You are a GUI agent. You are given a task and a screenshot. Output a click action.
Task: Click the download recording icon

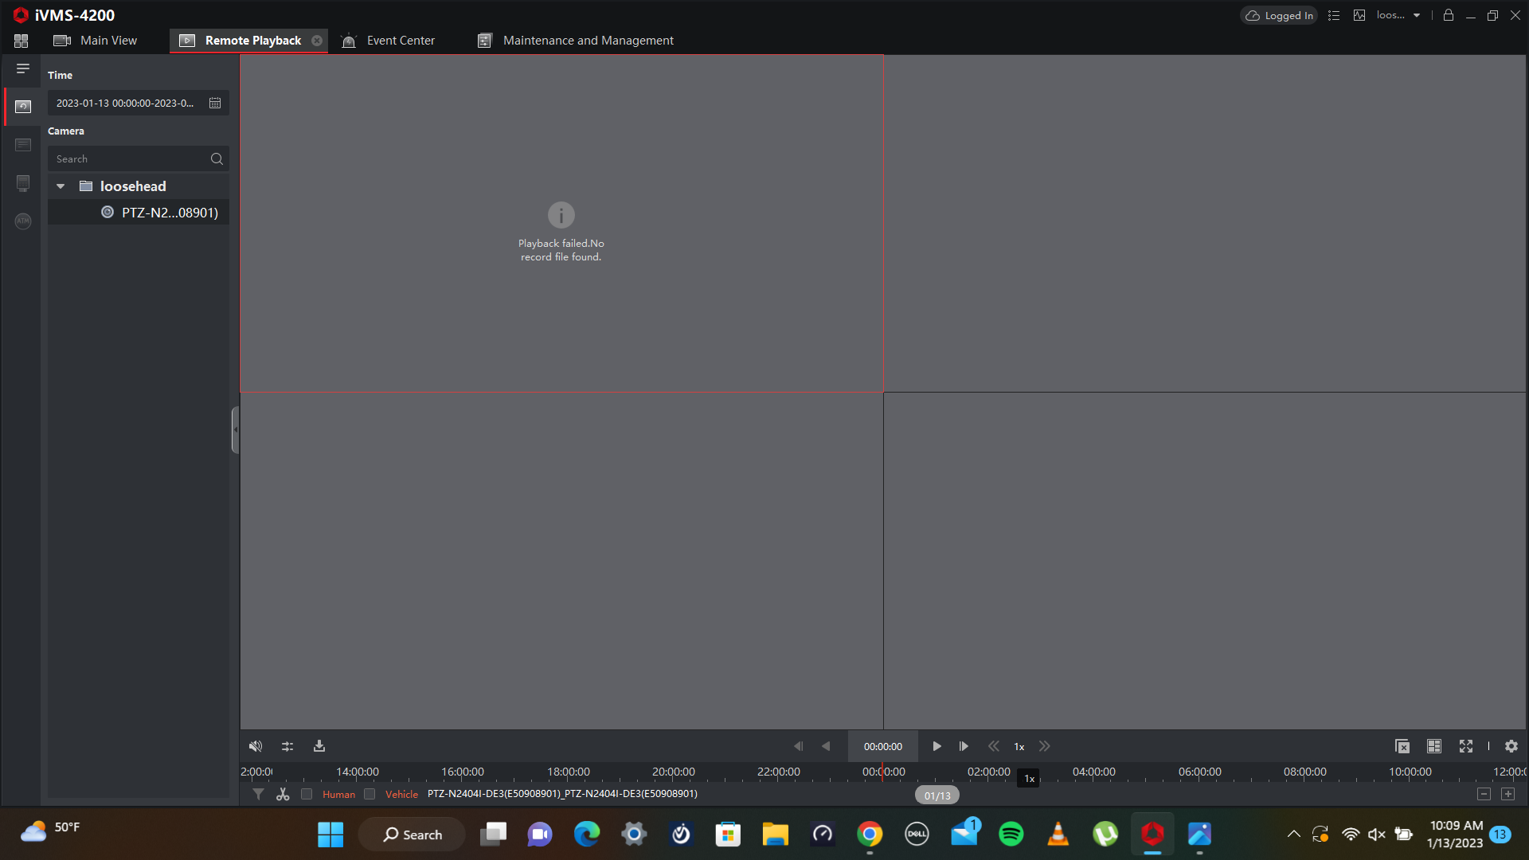coord(319,746)
